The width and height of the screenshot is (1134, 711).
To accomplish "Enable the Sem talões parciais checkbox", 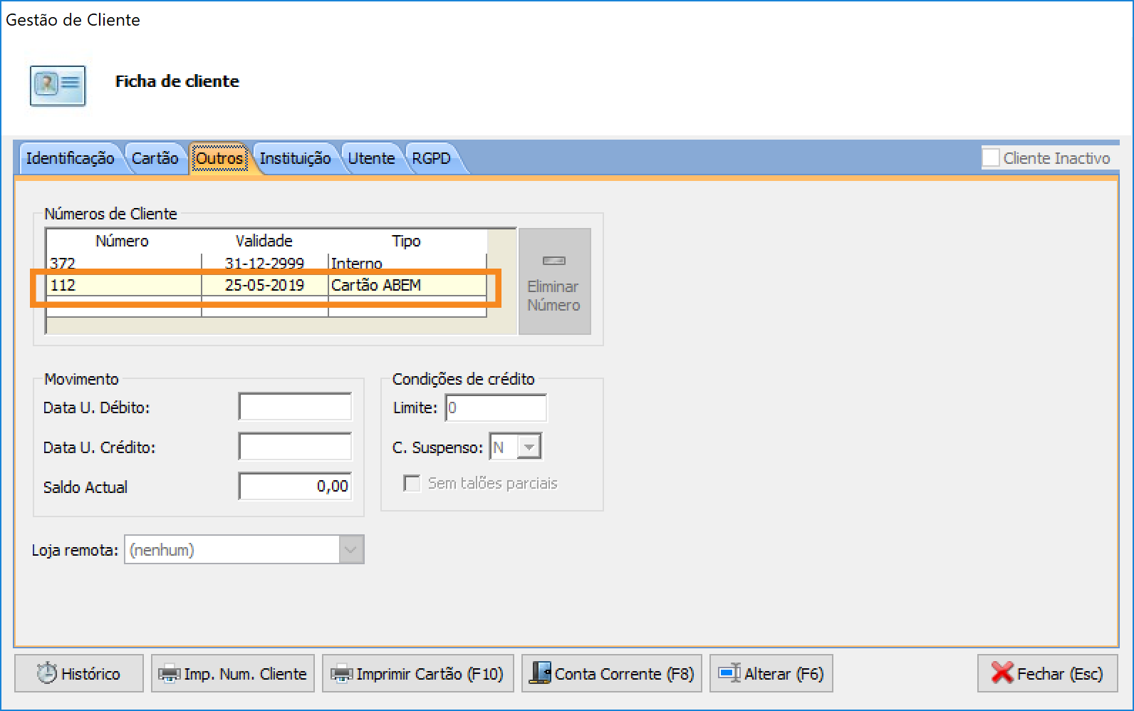I will [412, 484].
